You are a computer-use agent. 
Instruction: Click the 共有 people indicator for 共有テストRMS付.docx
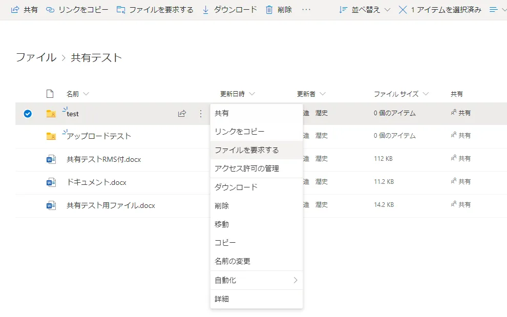pyautogui.click(x=460, y=158)
